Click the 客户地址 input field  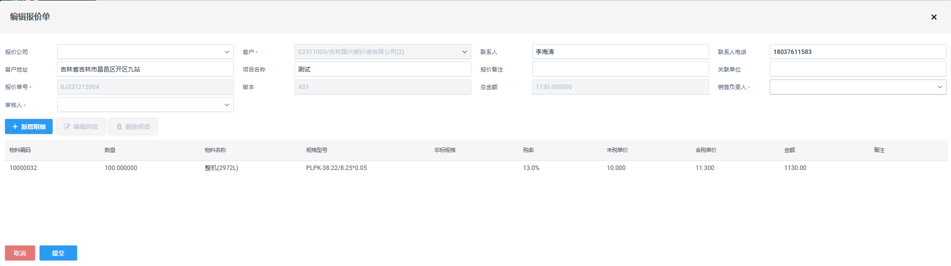click(145, 69)
